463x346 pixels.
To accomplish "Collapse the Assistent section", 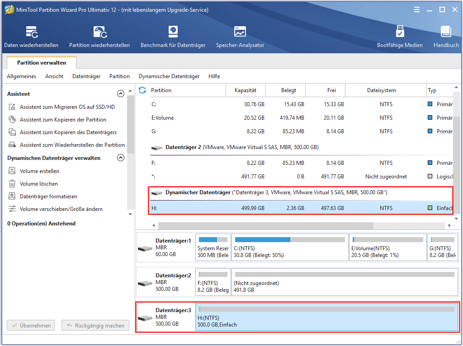I will [120, 94].
